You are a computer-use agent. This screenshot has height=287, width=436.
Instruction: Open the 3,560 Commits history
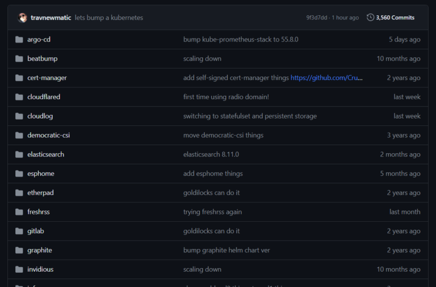(x=395, y=18)
